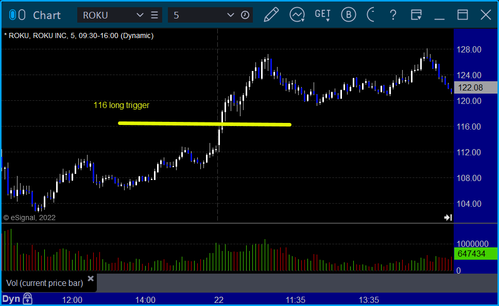Select the Vol (current price bar) label
Screen dimensions: 499x306
tap(45, 283)
